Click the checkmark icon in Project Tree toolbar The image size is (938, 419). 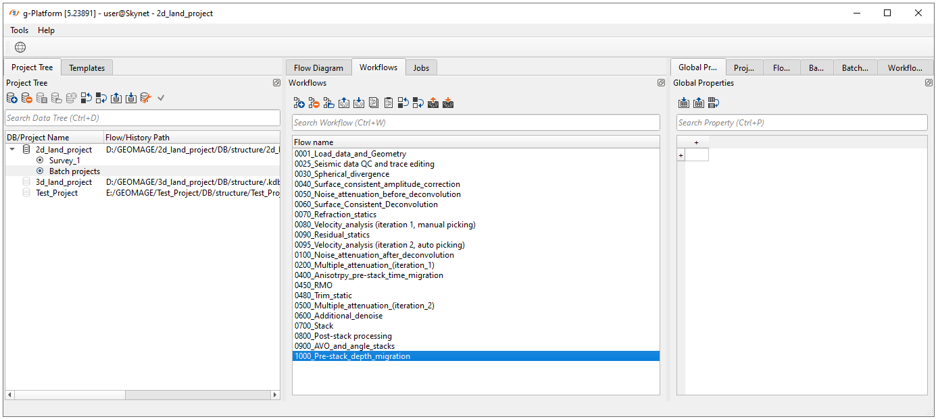[161, 99]
